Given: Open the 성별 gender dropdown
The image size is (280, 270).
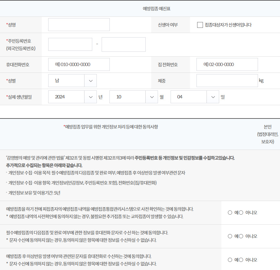Looking at the screenshot, I should pos(73,81).
